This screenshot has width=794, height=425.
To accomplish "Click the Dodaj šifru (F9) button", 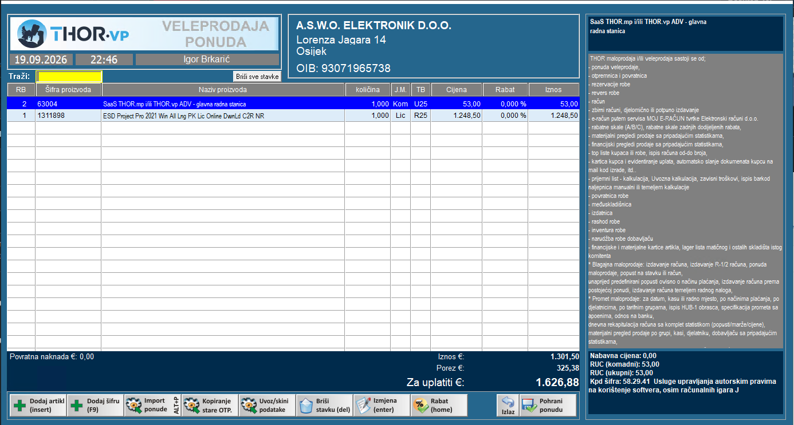I will click(95, 405).
